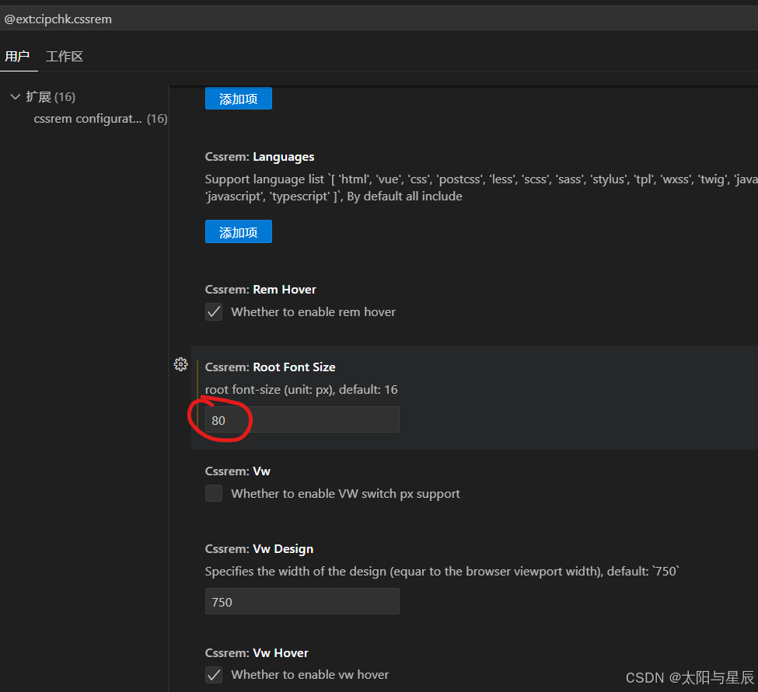Click the Cssrem: Rem Hover heading
758x692 pixels.
(x=260, y=290)
